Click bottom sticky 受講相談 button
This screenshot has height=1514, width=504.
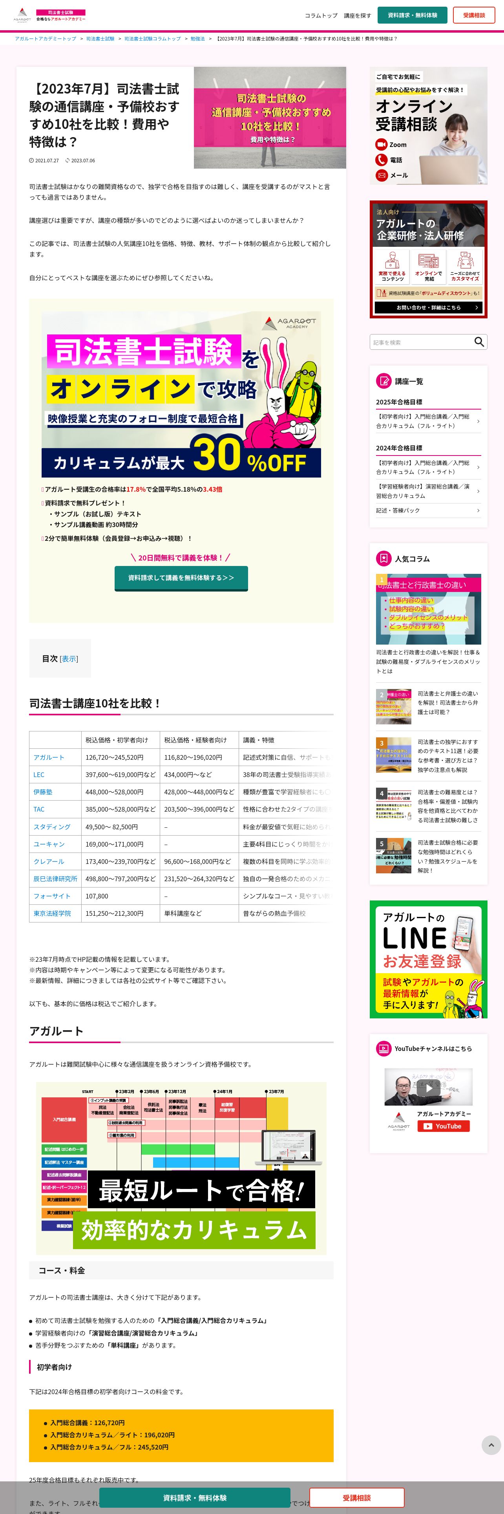(x=357, y=1497)
